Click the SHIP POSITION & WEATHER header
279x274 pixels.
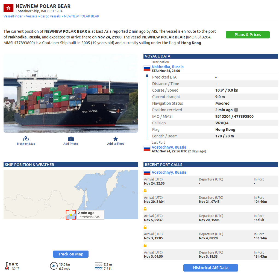[71, 165]
